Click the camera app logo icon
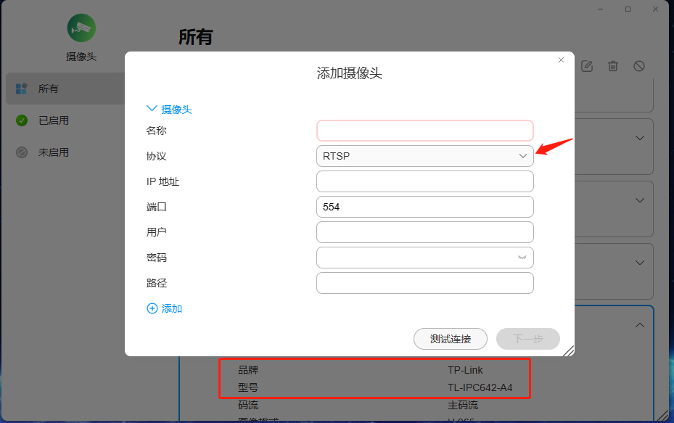The height and width of the screenshot is (423, 674). click(x=81, y=28)
